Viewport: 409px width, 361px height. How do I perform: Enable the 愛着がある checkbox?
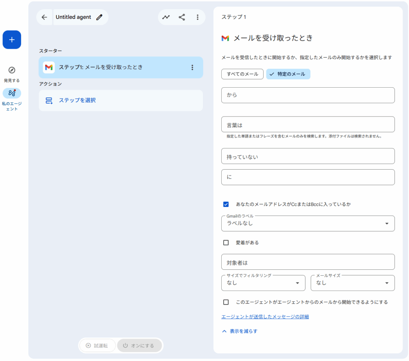pyautogui.click(x=226, y=243)
